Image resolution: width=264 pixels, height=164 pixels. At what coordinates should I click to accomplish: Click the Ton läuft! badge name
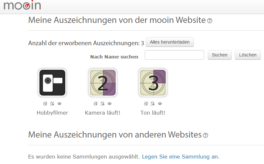pos(153,113)
